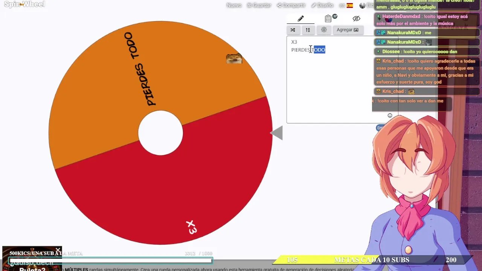This screenshot has height=271, width=482.
Task: Switch to the results clipboard tab
Action: click(328, 18)
